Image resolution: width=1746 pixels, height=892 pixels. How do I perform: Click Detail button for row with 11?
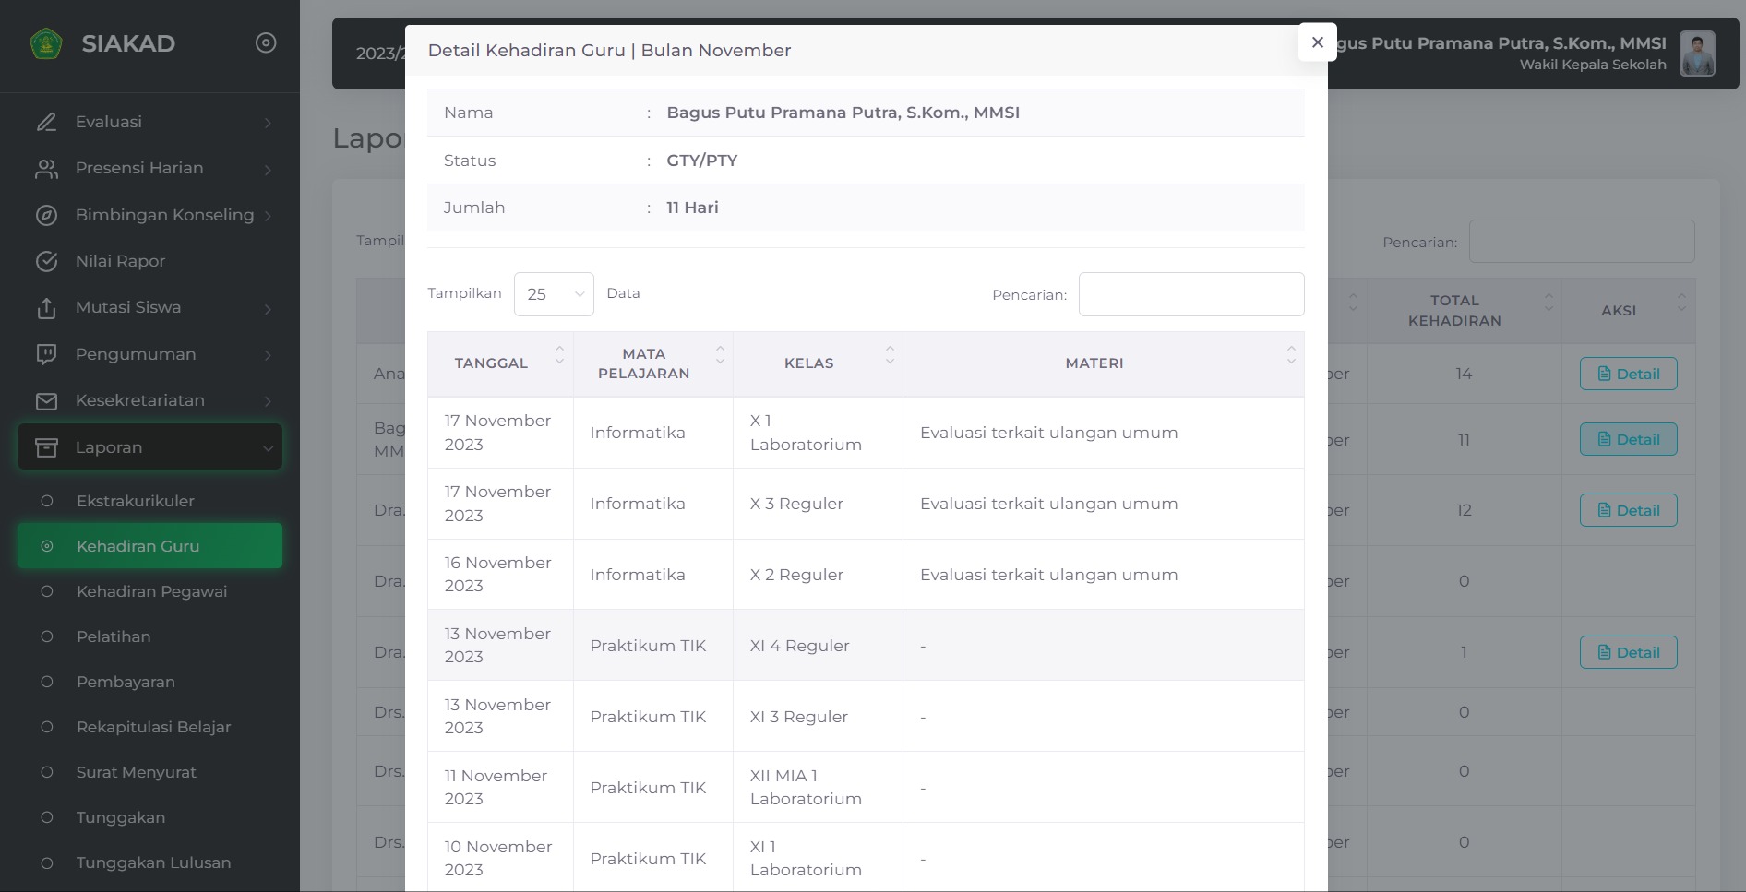[1628, 439]
